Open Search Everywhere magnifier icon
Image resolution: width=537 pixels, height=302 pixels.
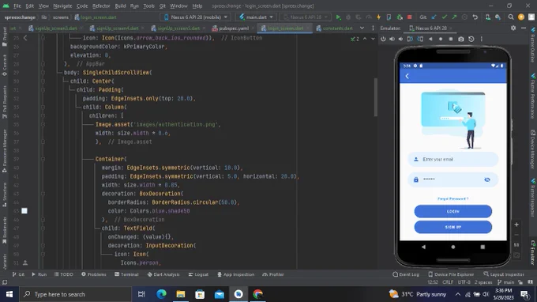tap(511, 17)
